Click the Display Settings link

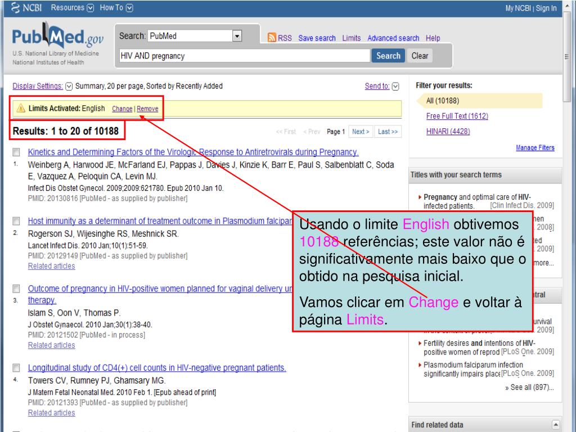pos(38,86)
